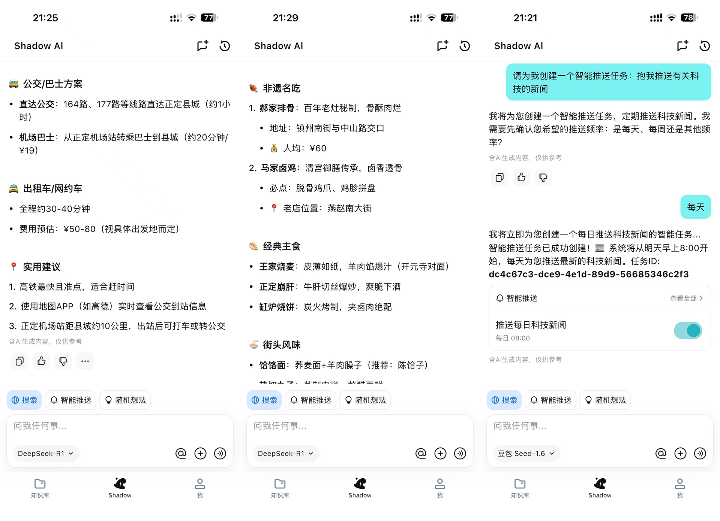
Task: Tap the plus attachment icon in middle phone
Action: click(x=440, y=453)
